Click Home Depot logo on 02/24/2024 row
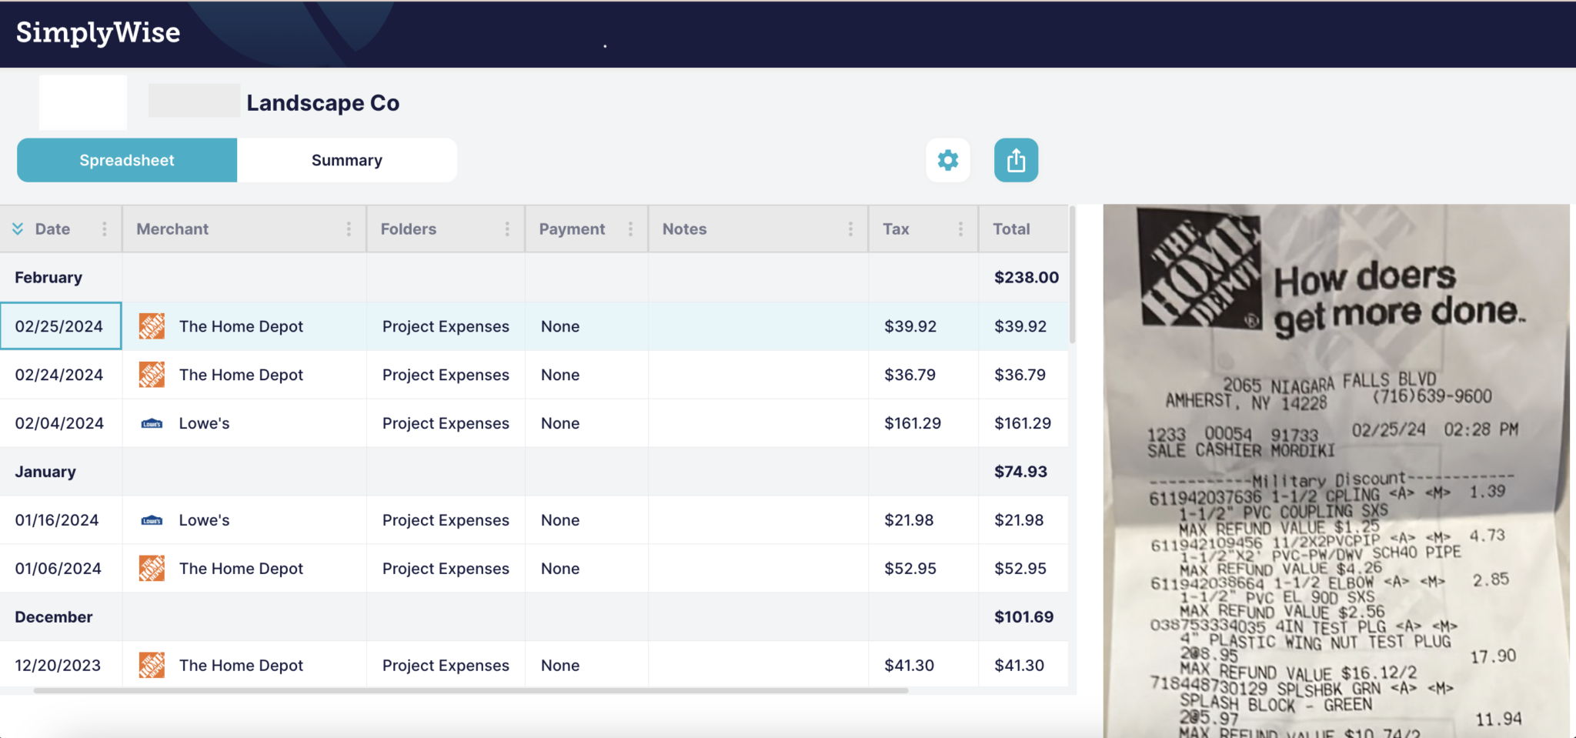 pos(152,375)
